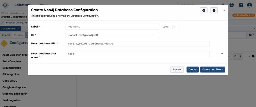256x107 pixels.
Task: Click the top bar help question mark icon
Action: pyautogui.click(x=241, y=5)
